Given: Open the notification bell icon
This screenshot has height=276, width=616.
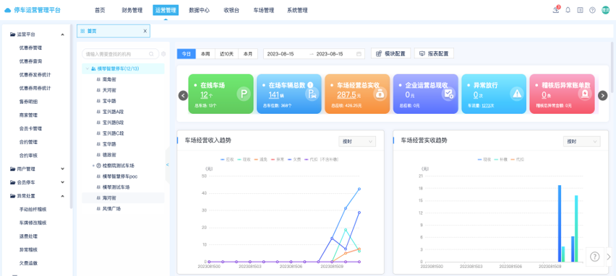Looking at the screenshot, I should click(x=568, y=10).
